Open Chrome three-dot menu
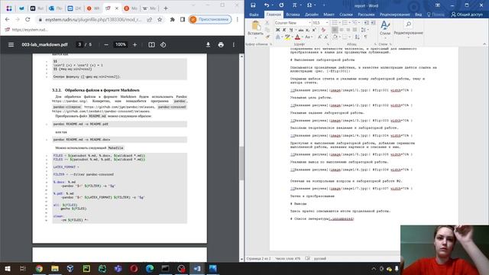Screen dimensions: 489x275 (238, 19)
